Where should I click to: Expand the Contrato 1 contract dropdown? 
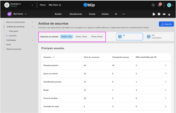tap(32, 5)
